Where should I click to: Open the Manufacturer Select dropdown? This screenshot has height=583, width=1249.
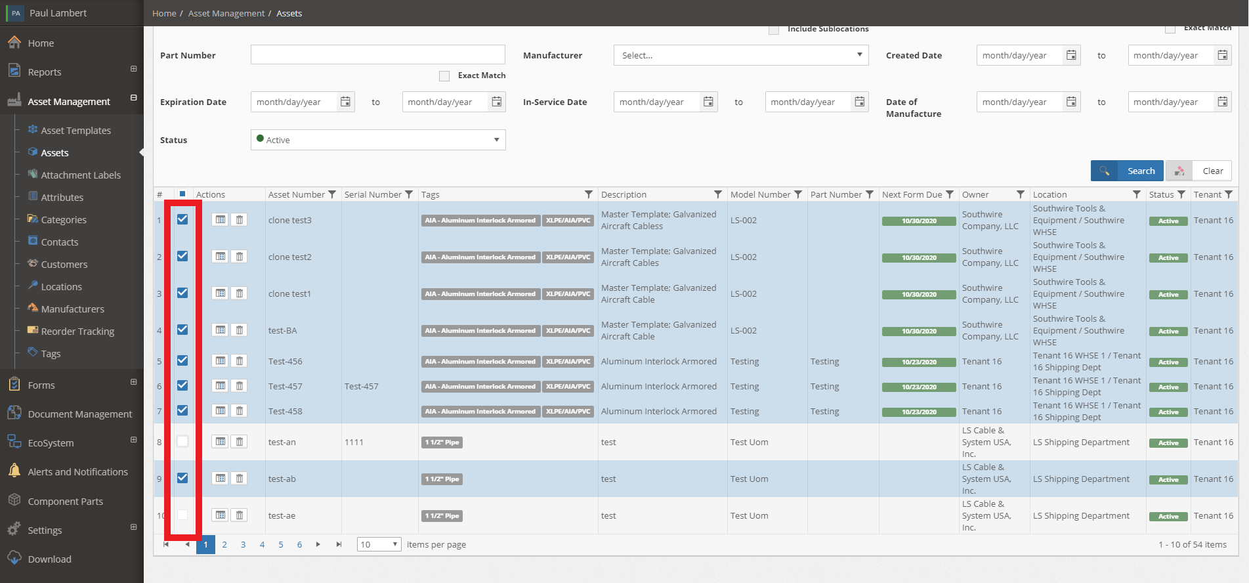[x=741, y=55]
